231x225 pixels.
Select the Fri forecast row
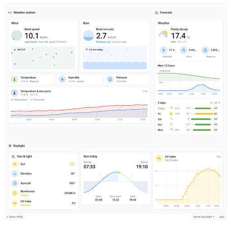[x=189, y=114]
